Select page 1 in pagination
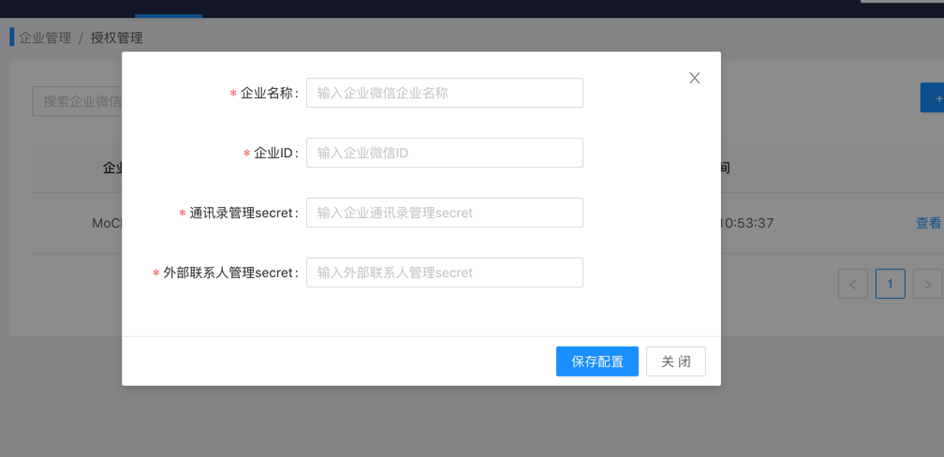Screen dimensions: 944x457 point(890,285)
